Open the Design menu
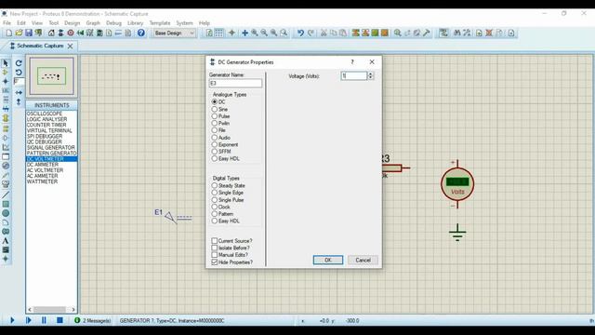 72,22
